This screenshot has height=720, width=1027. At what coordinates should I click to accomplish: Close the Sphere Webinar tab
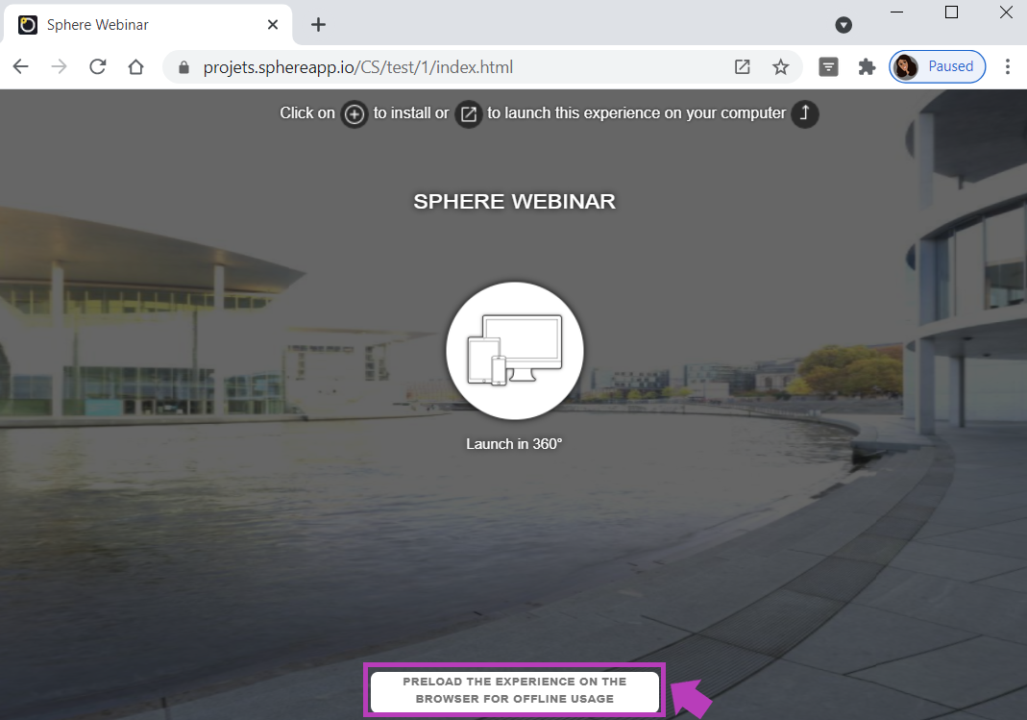coord(273,25)
